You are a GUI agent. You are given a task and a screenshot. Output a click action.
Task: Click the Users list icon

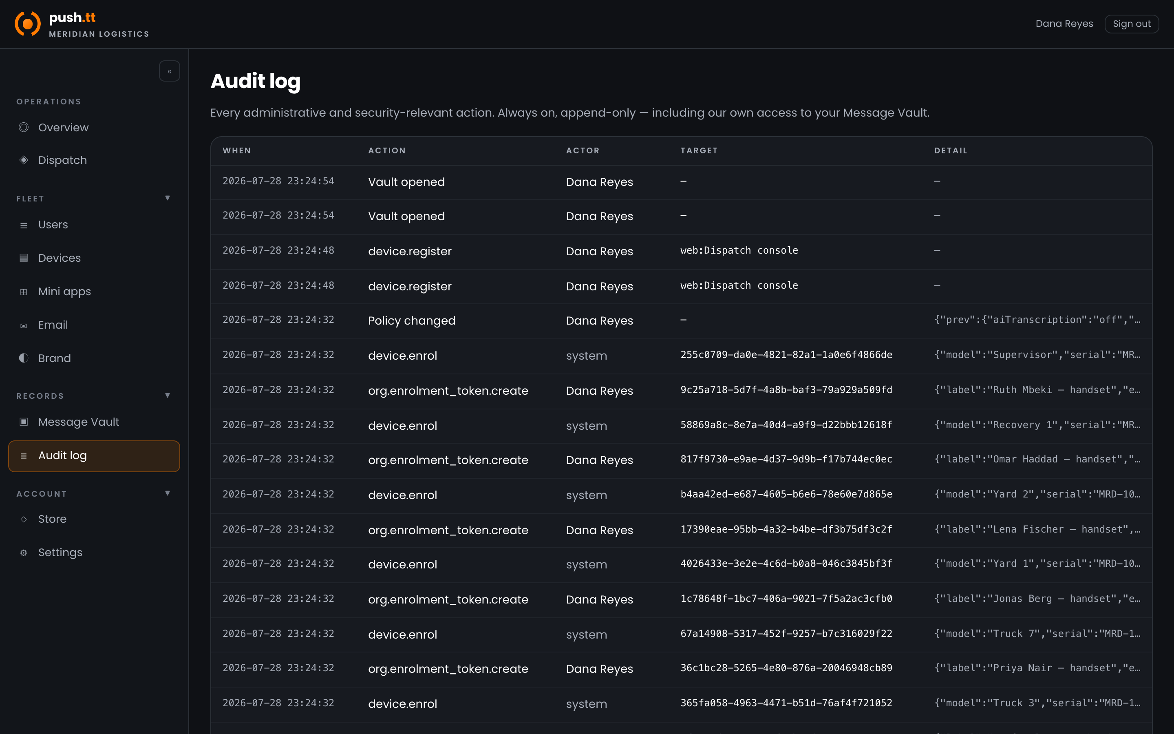point(23,225)
